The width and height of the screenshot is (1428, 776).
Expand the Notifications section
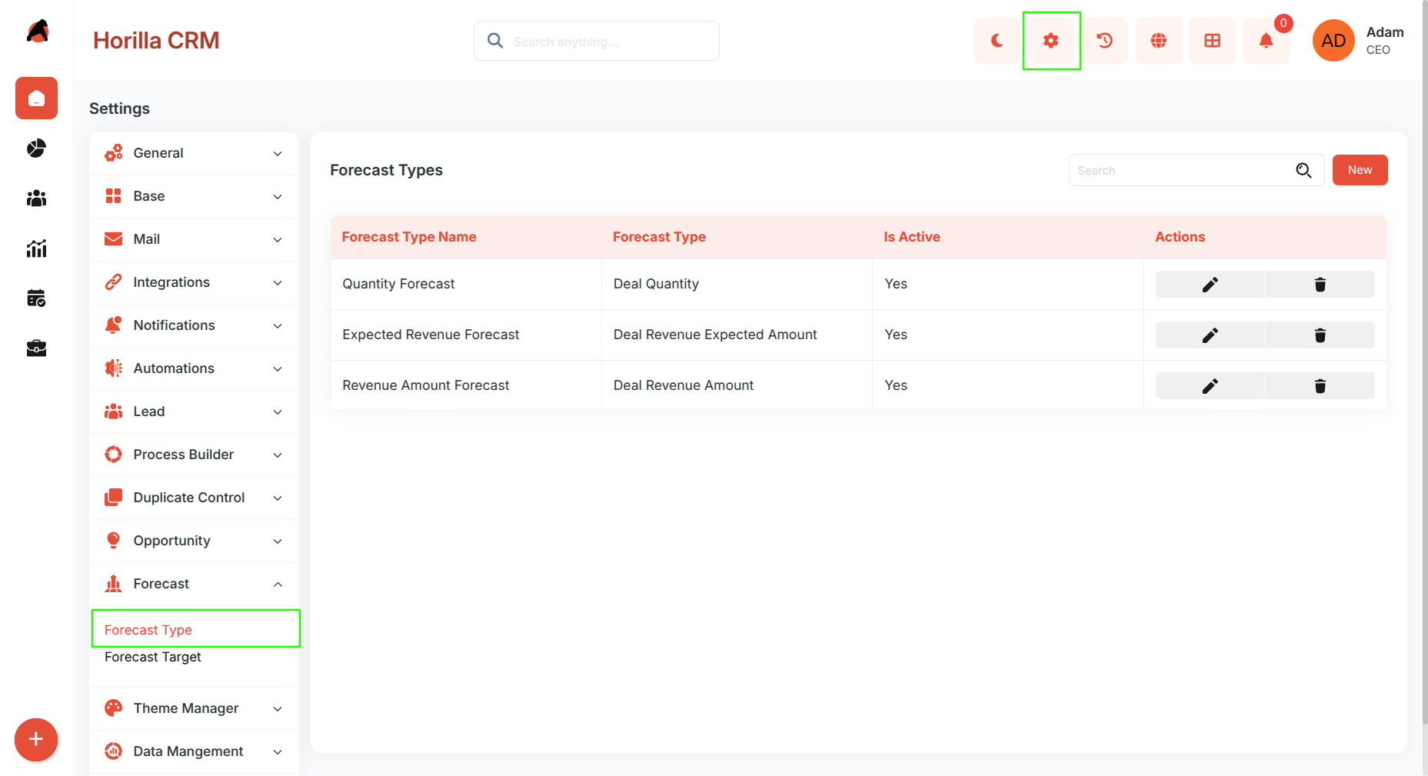(194, 325)
